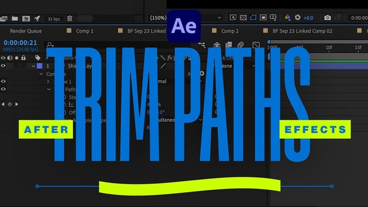
Task: Collapse layer 1 properties chevron
Action: [x=33, y=66]
